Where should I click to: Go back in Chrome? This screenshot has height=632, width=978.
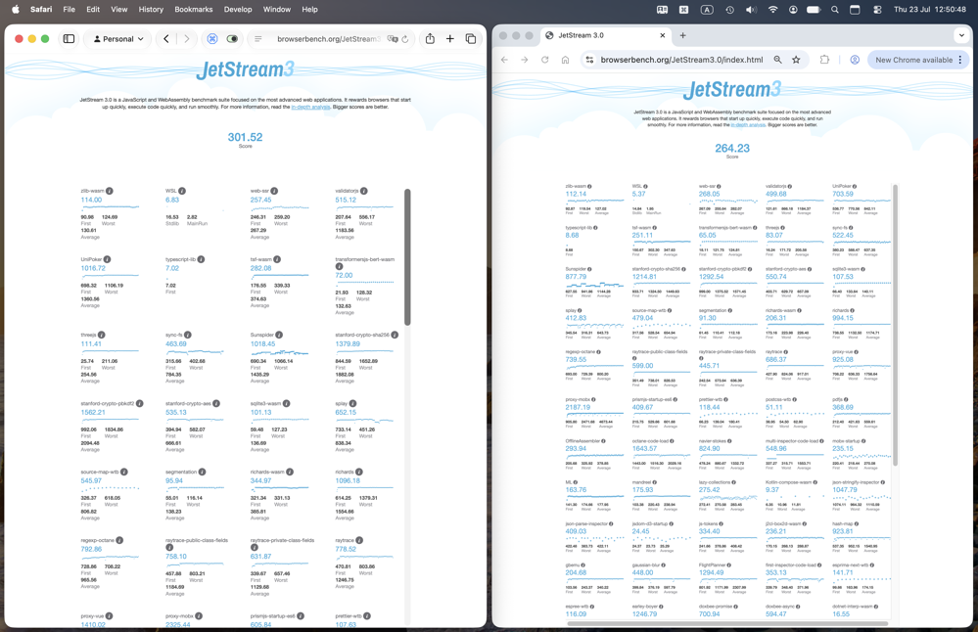point(504,60)
